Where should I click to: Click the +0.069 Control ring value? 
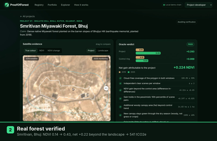pyautogui.click(x=190, y=59)
